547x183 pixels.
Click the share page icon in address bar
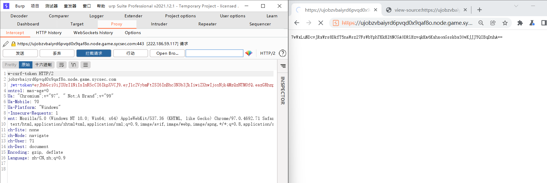tap(493, 23)
